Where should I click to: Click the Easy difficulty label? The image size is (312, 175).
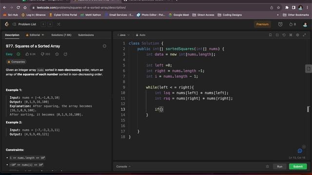pyautogui.click(x=9, y=54)
